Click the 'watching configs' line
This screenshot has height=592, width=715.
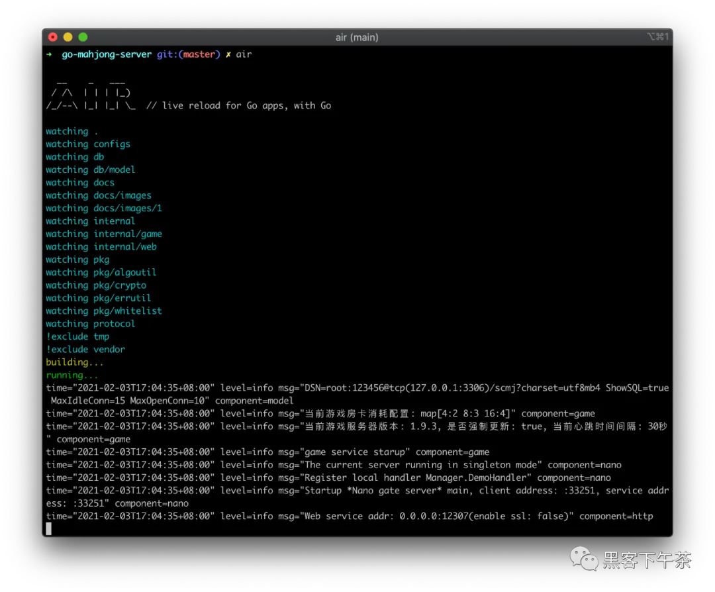[88, 144]
